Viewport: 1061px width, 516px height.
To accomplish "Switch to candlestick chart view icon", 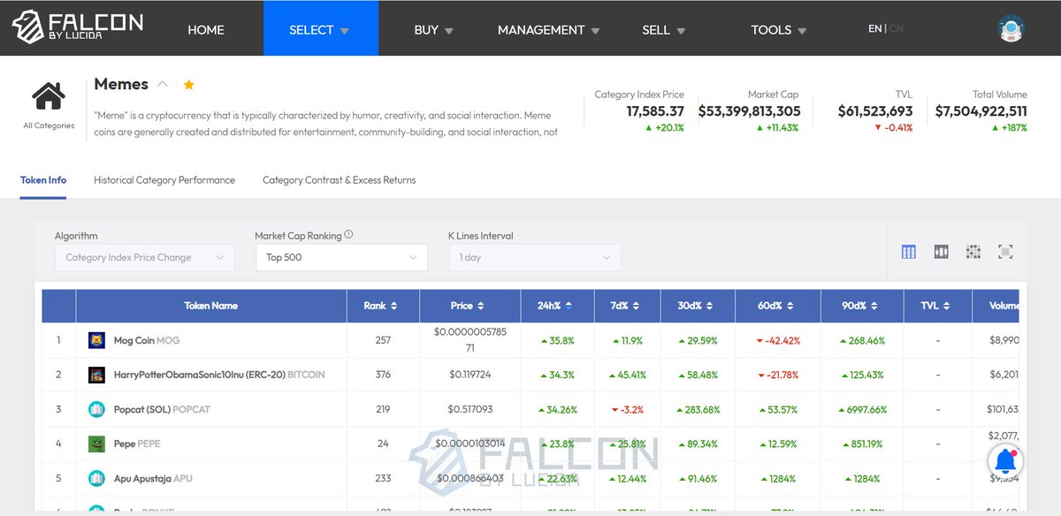I will [x=941, y=252].
